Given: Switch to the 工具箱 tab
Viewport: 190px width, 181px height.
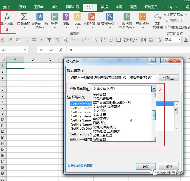Looking at the screenshot, I should (x=39, y=7).
